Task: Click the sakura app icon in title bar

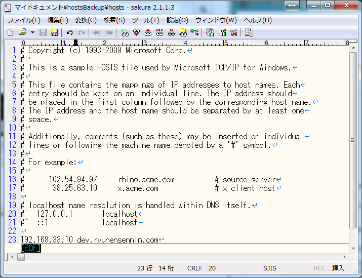Action: pos(8,7)
